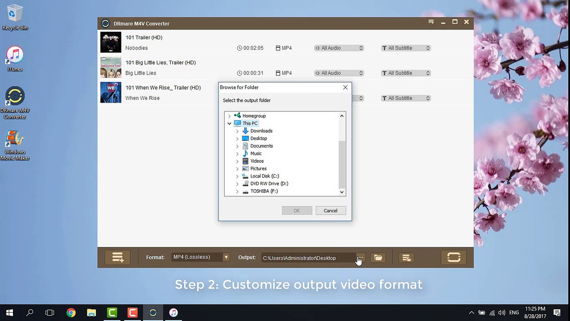Open the output folder icon
The image size is (570, 321).
[x=378, y=258]
